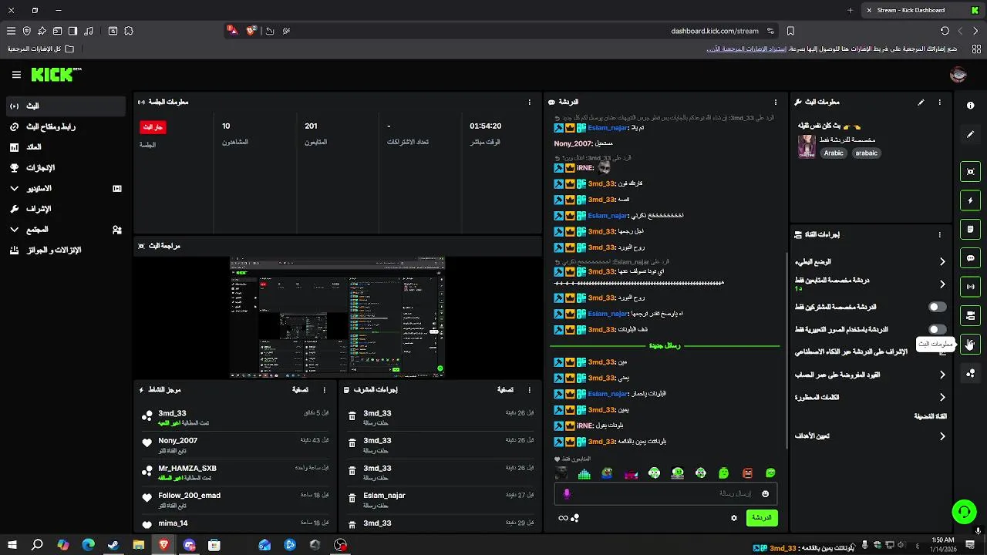987x555 pixels.
Task: Expand followers-only chat option chevron
Action: [942, 284]
